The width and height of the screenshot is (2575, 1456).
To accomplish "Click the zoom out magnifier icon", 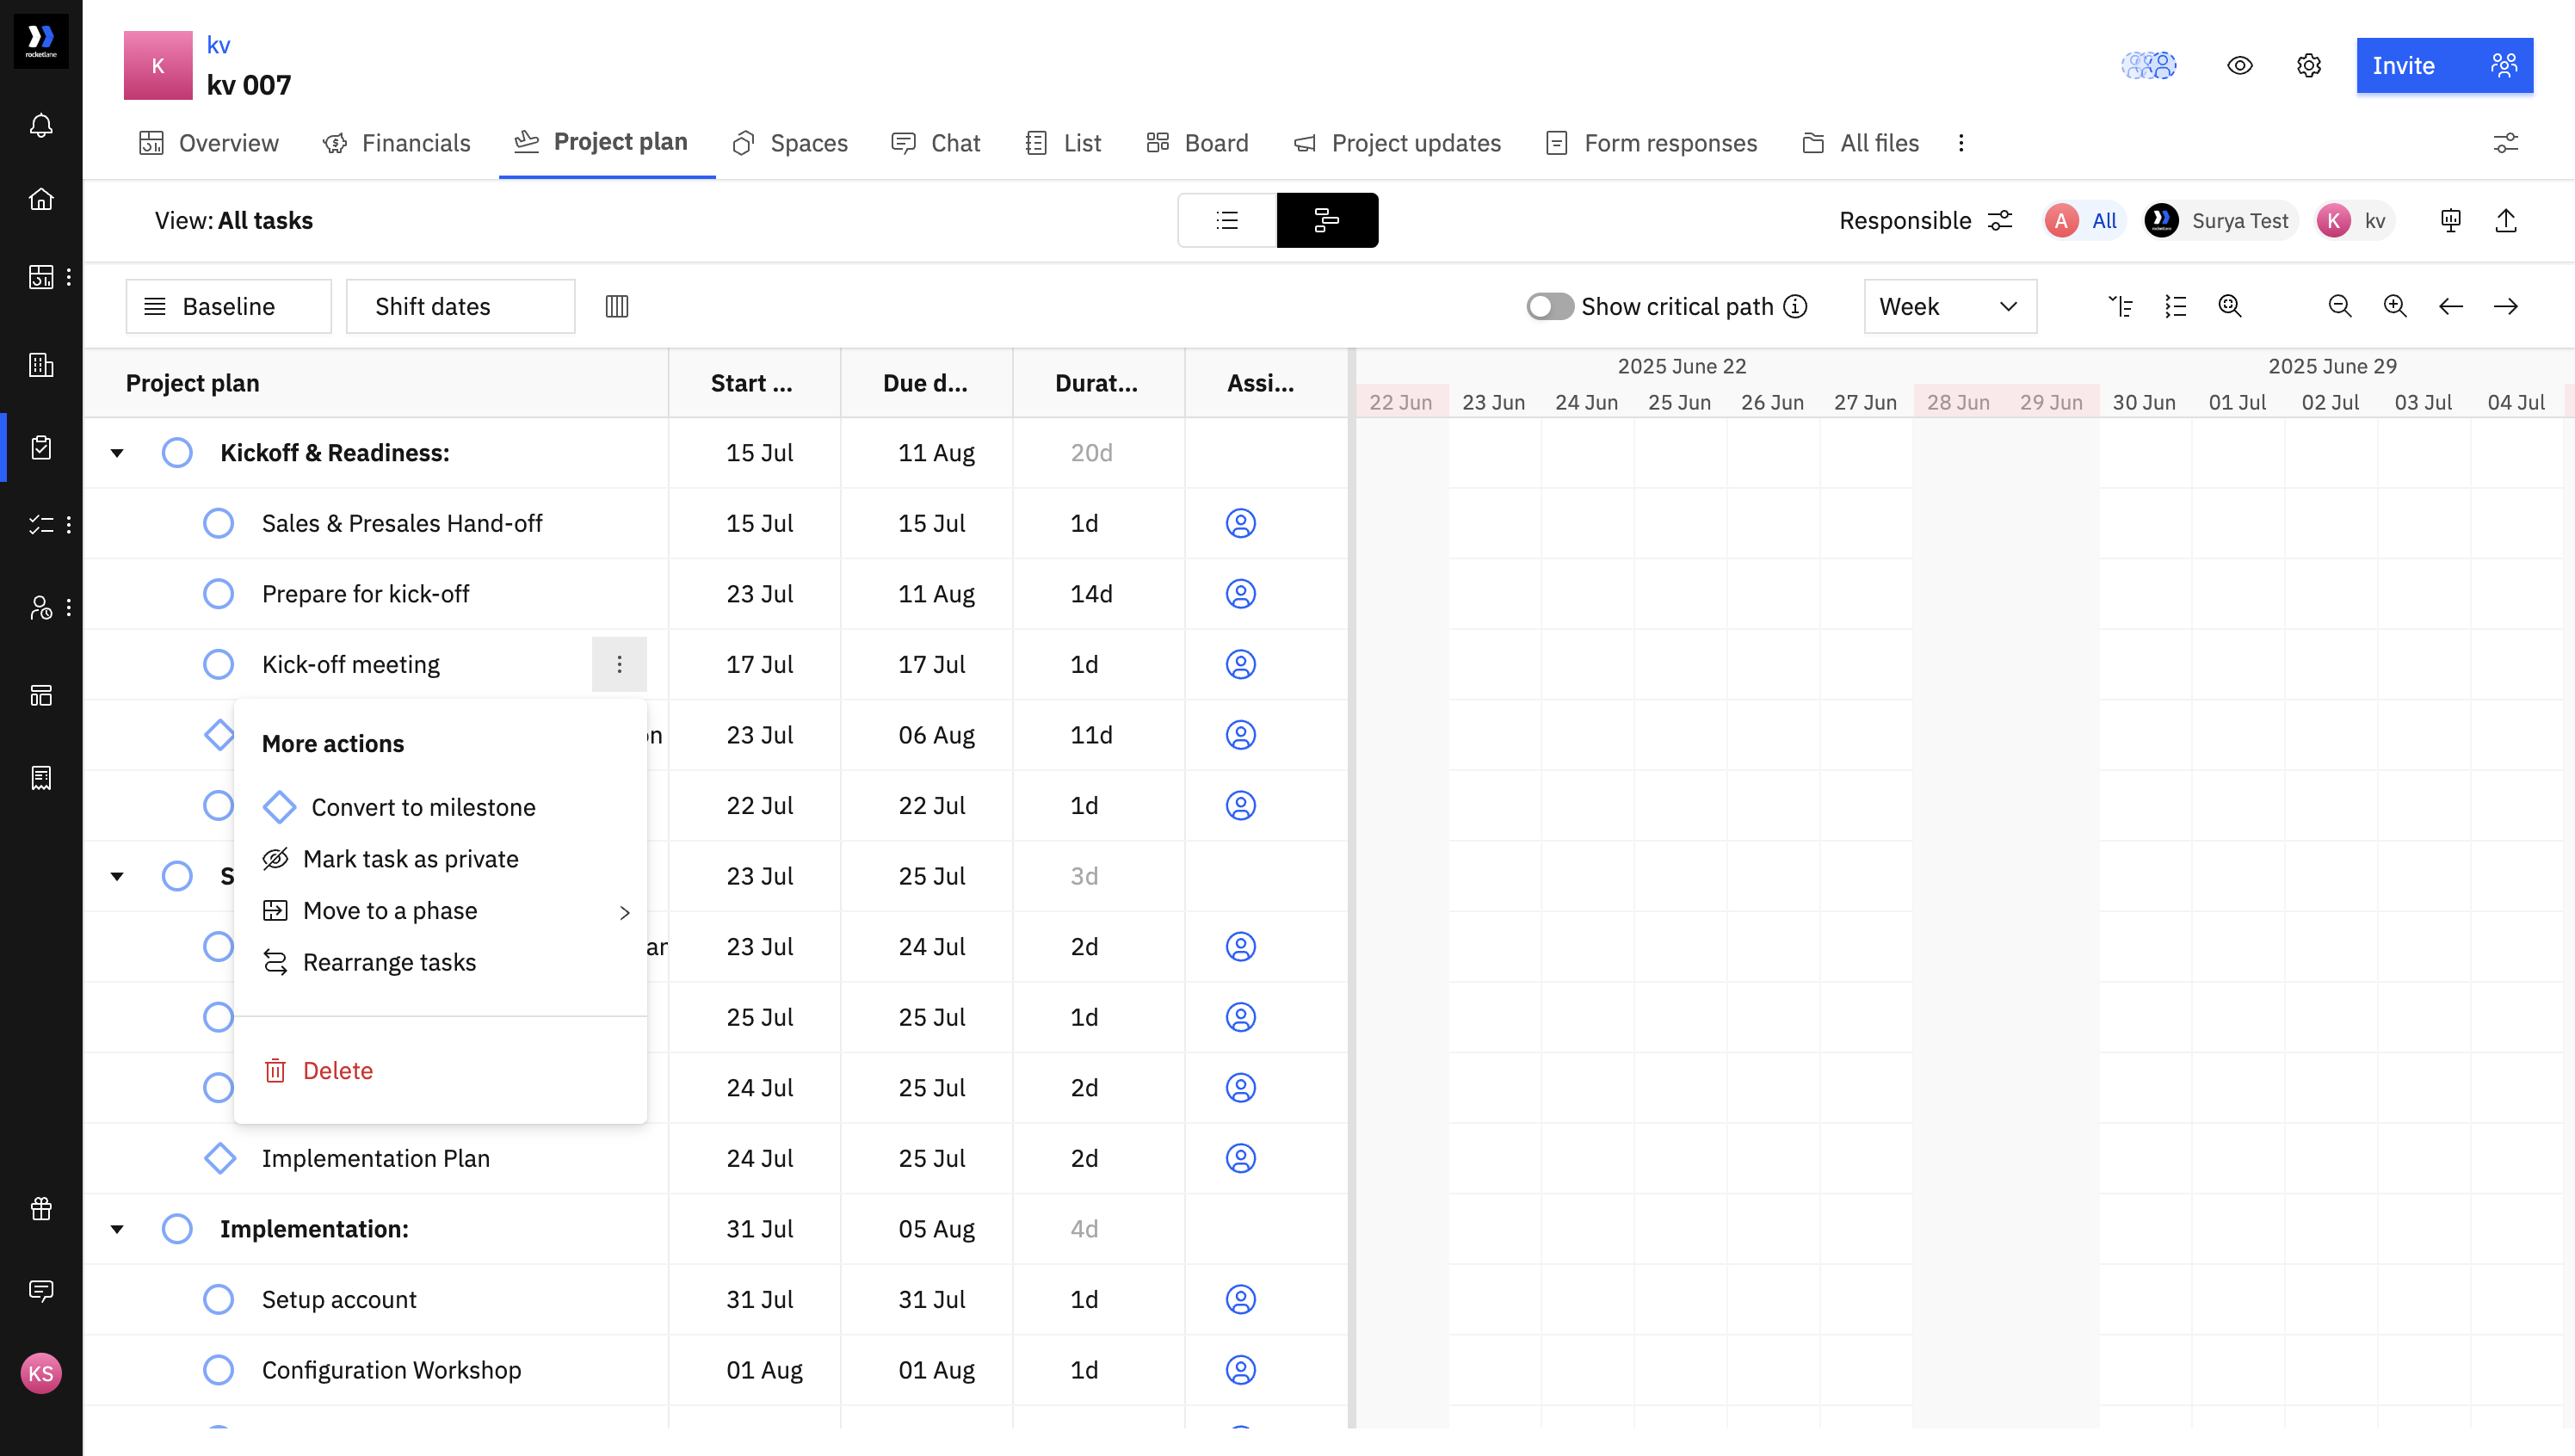I will [2339, 306].
